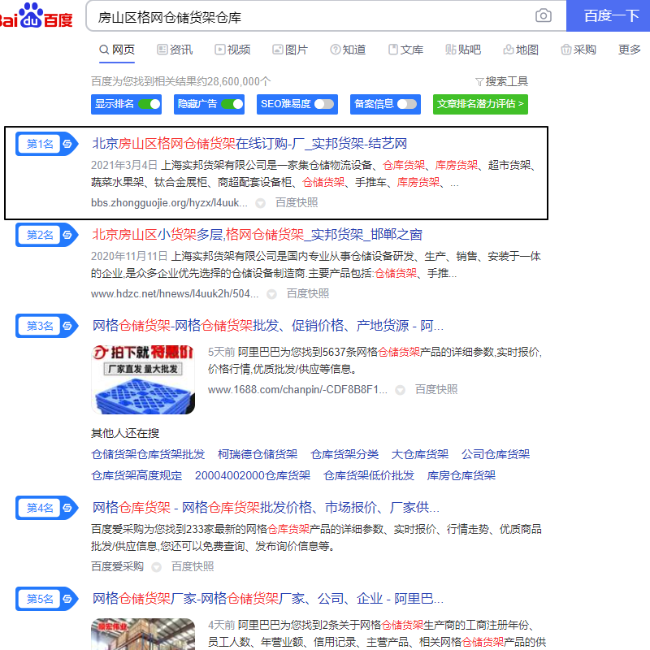Open 百度快照 for www.hdzc.net result
The image size is (650, 650).
[x=308, y=294]
